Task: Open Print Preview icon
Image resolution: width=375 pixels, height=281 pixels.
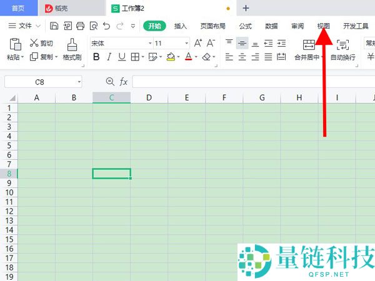Action: coord(94,26)
